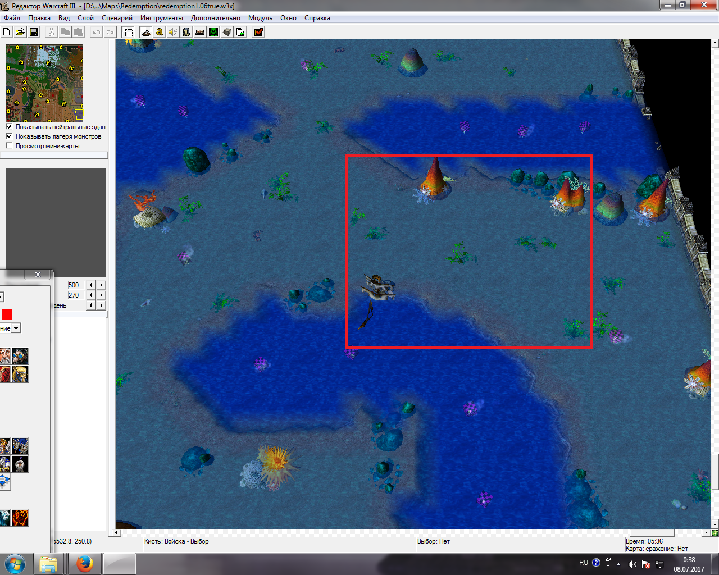The image size is (719, 575).
Task: Open the Модуль menu
Action: tap(260, 18)
